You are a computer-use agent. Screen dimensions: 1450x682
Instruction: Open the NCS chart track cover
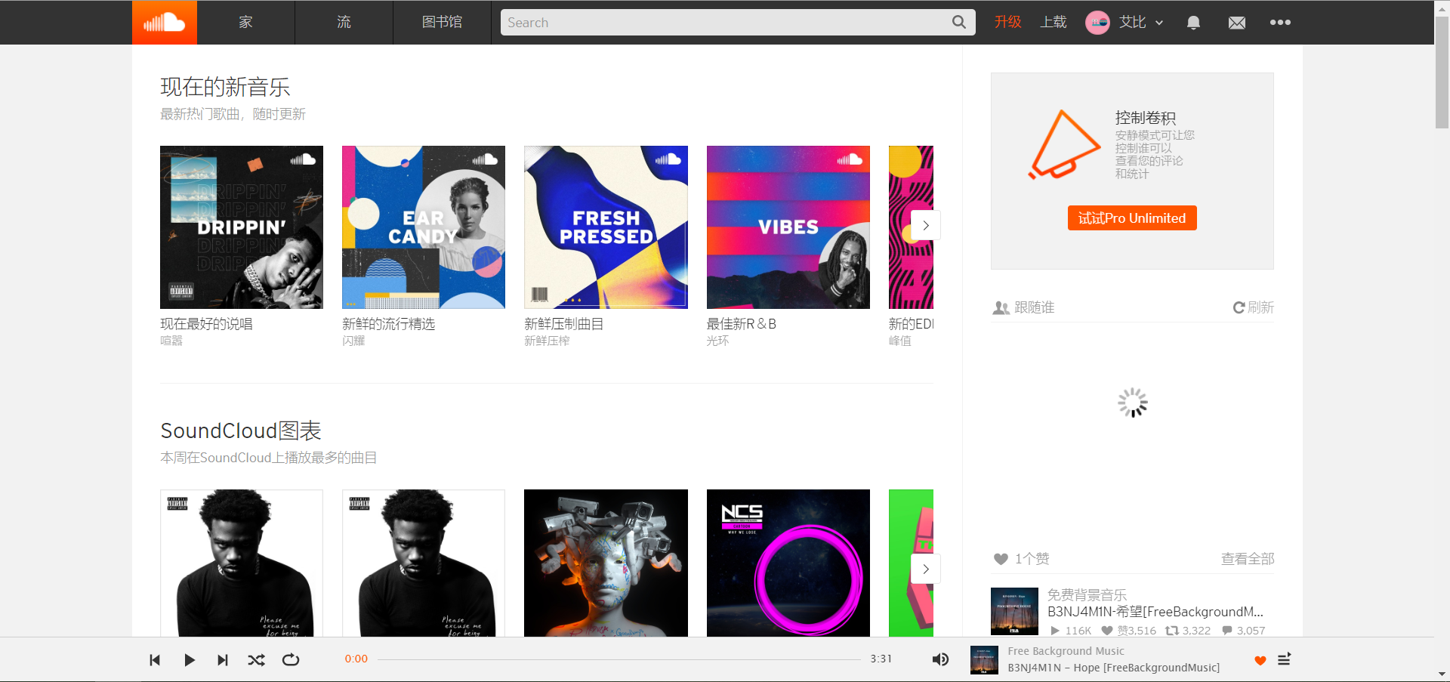(788, 563)
